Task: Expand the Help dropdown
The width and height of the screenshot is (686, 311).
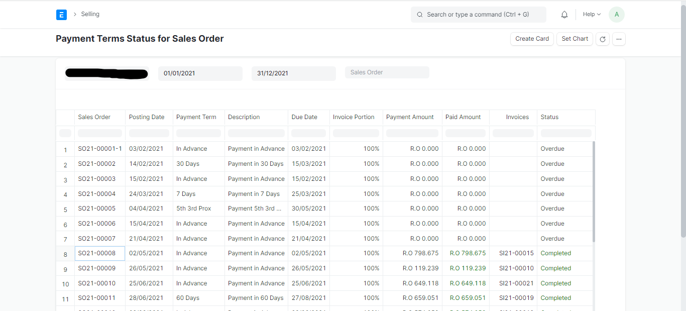Action: click(x=592, y=15)
